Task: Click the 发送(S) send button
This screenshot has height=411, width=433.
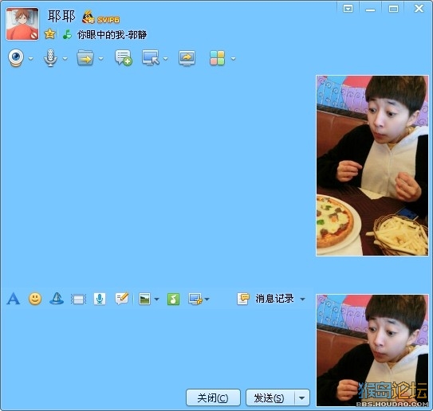Action: pos(270,397)
